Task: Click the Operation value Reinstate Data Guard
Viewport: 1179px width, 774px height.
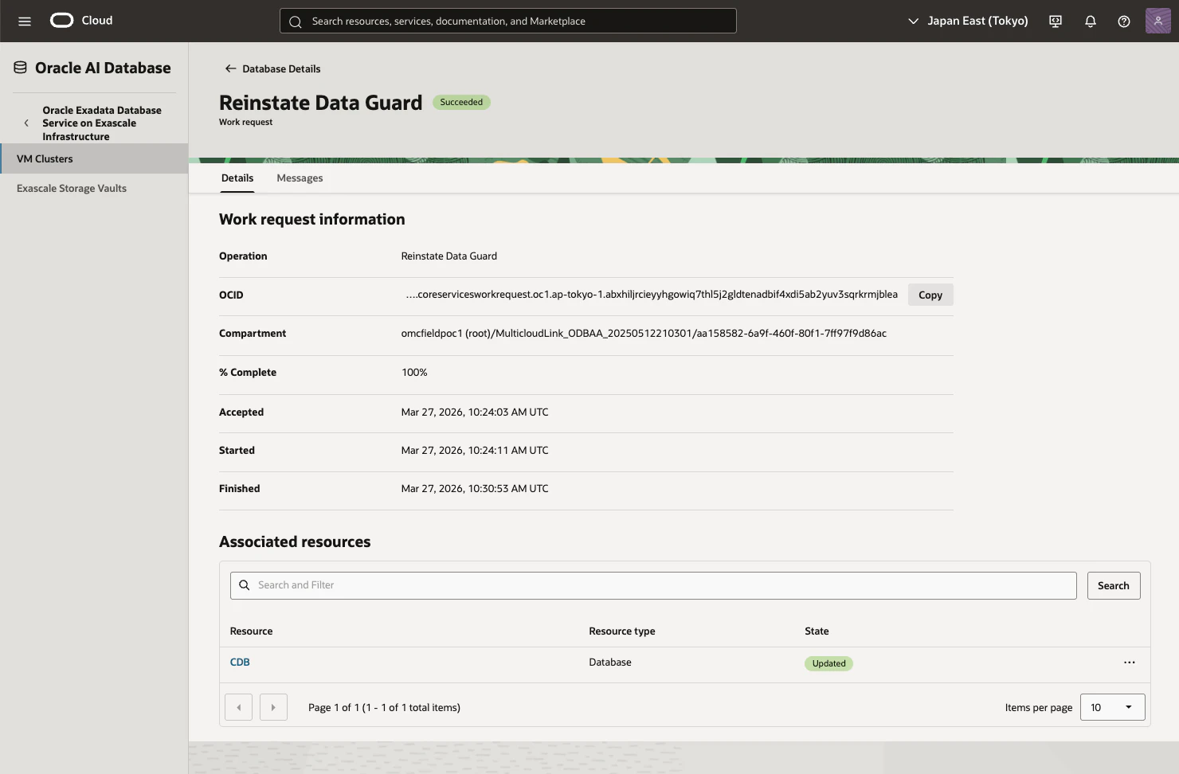Action: pos(449,256)
